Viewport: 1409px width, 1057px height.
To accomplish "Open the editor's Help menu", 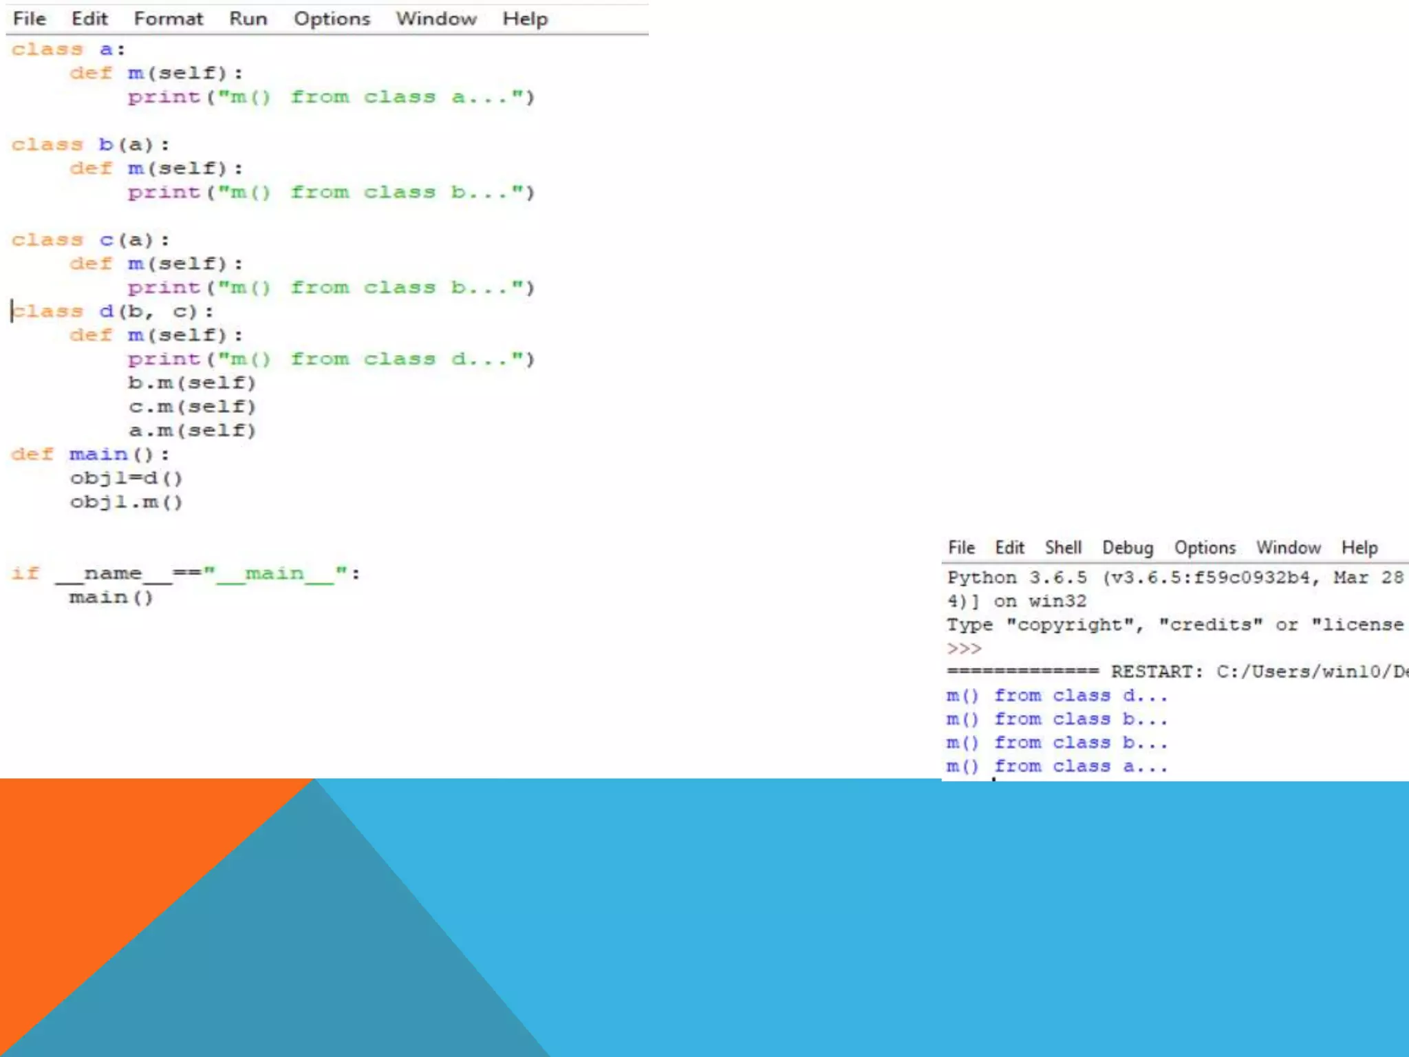I will [524, 19].
